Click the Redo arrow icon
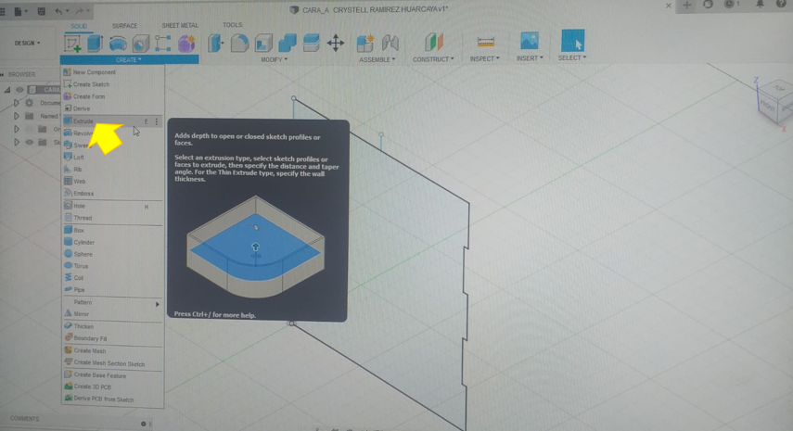Viewport: 793px width, 431px height. pos(80,11)
